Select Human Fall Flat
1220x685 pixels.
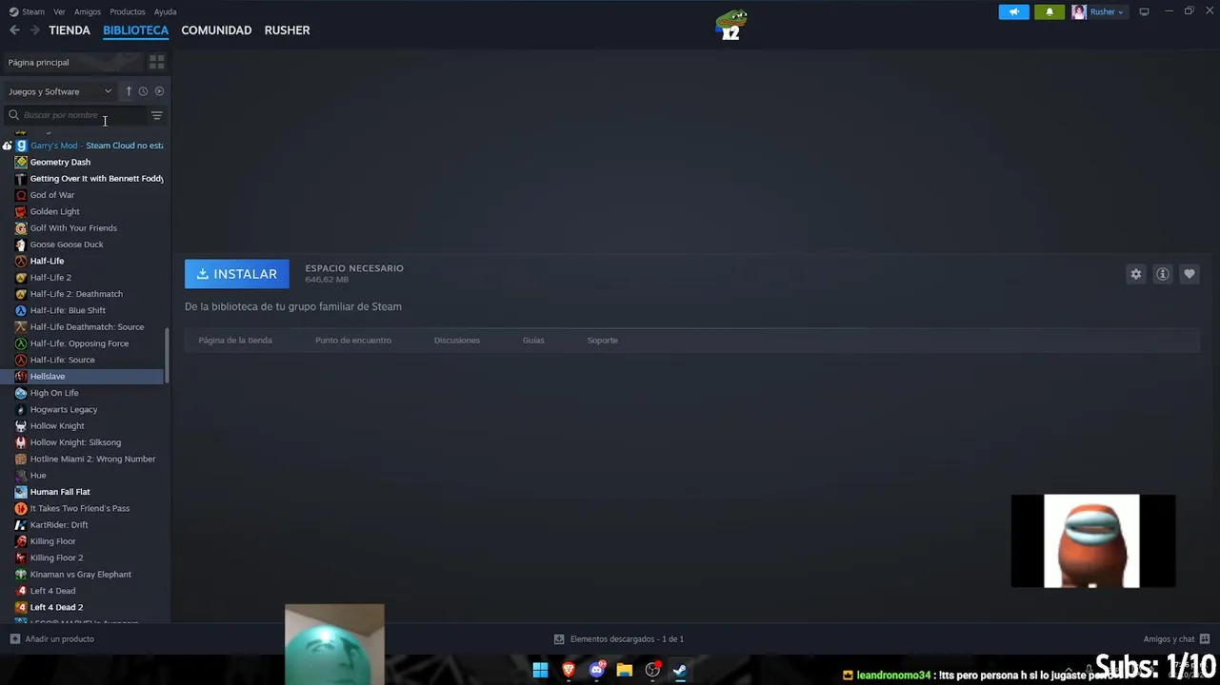[x=84, y=492]
